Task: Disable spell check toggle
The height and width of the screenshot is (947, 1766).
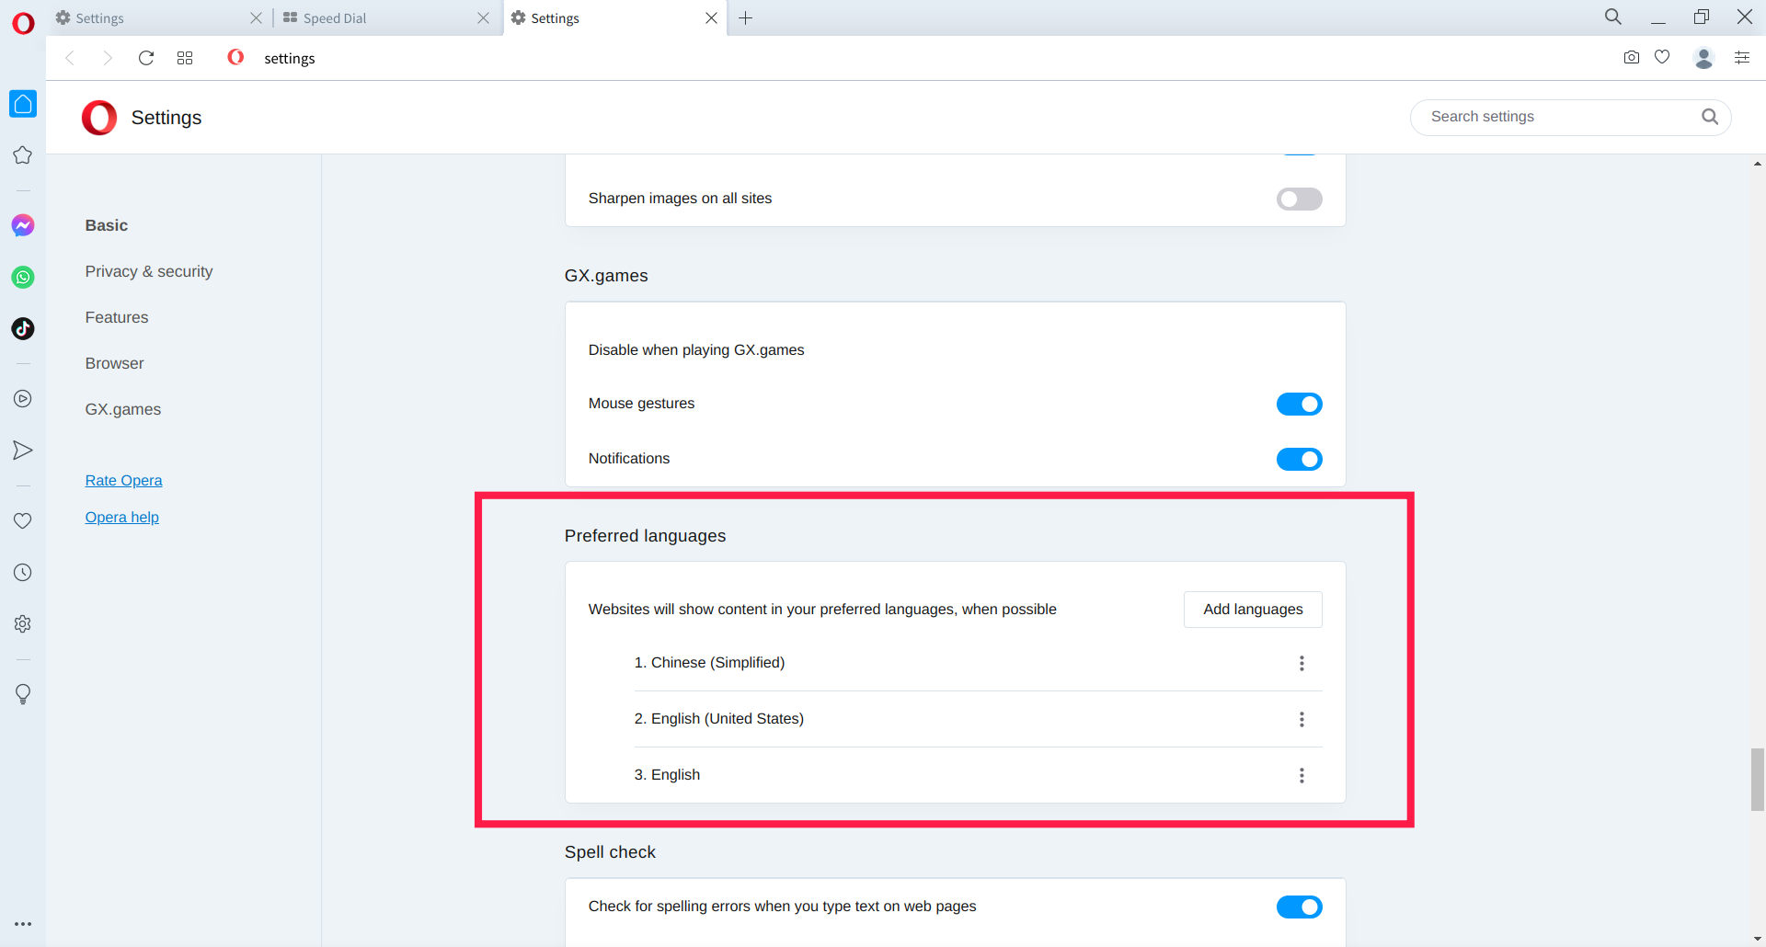Action: (x=1299, y=907)
